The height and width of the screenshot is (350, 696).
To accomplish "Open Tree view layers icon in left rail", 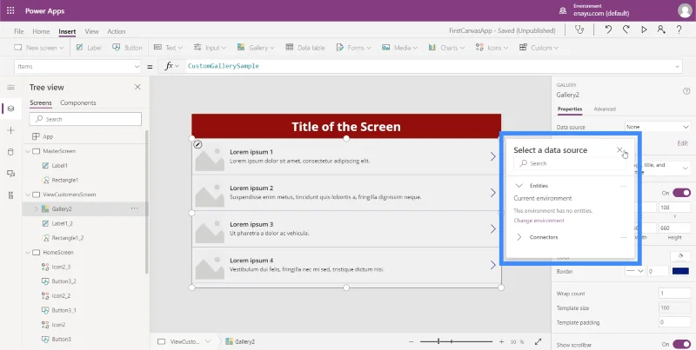I will point(10,109).
